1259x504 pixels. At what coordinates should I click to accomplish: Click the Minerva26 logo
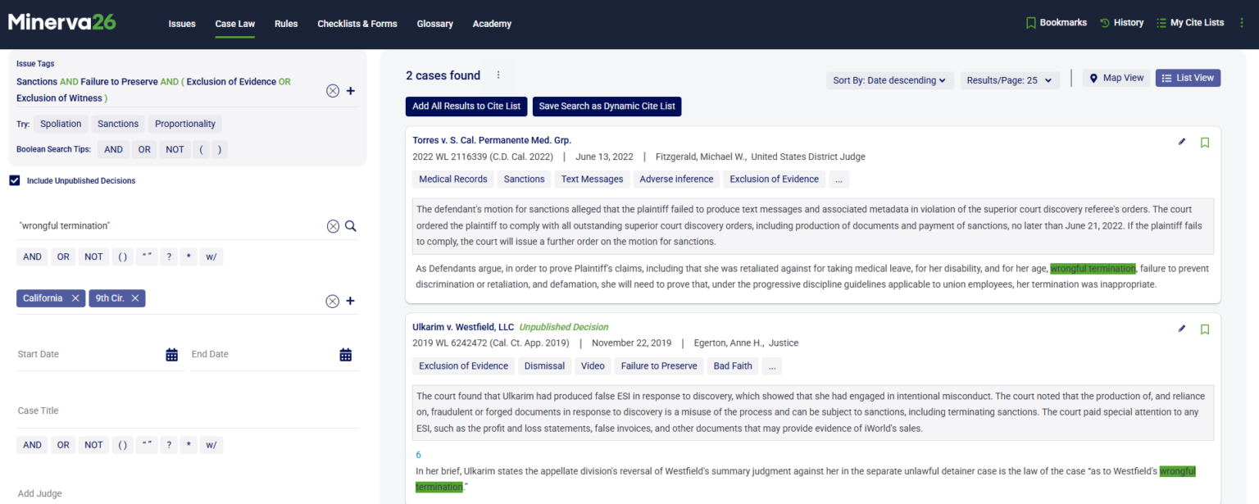point(62,21)
